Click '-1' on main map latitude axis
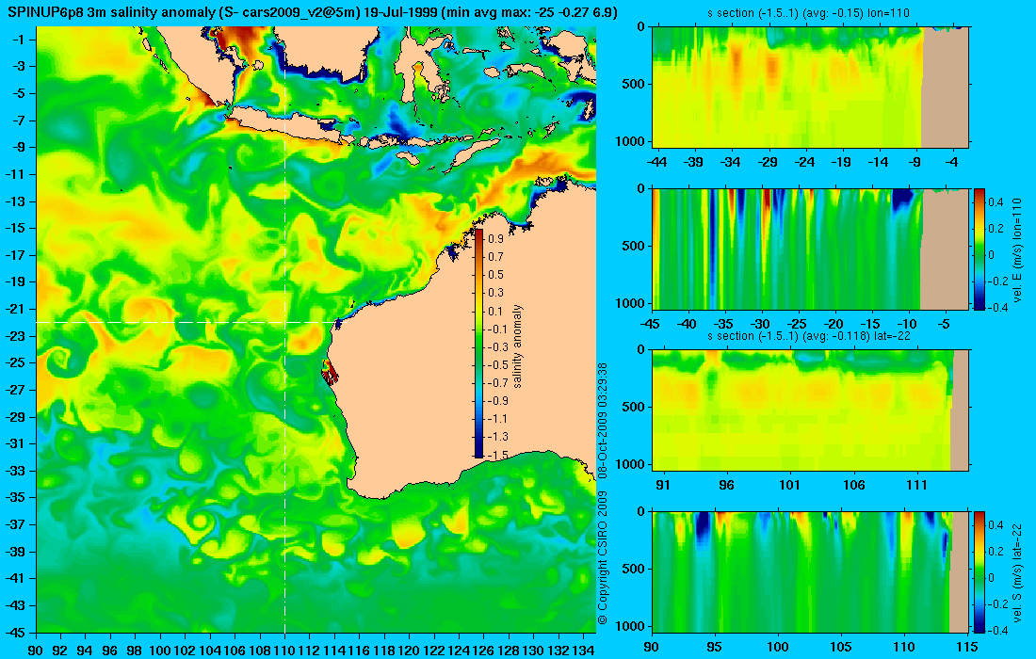The image size is (1036, 659). (x=17, y=40)
